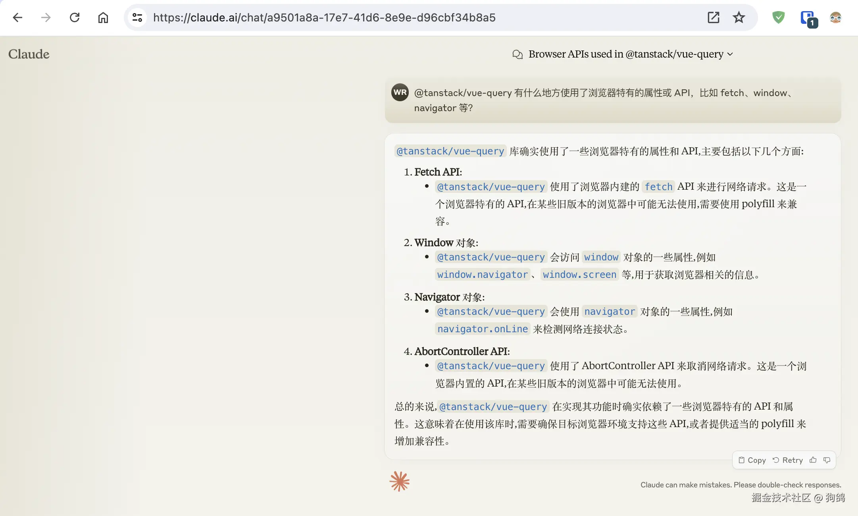The width and height of the screenshot is (858, 516).
Task: Click the conversation title Browser APIs used in @tanstack/vue-query
Action: click(626, 54)
